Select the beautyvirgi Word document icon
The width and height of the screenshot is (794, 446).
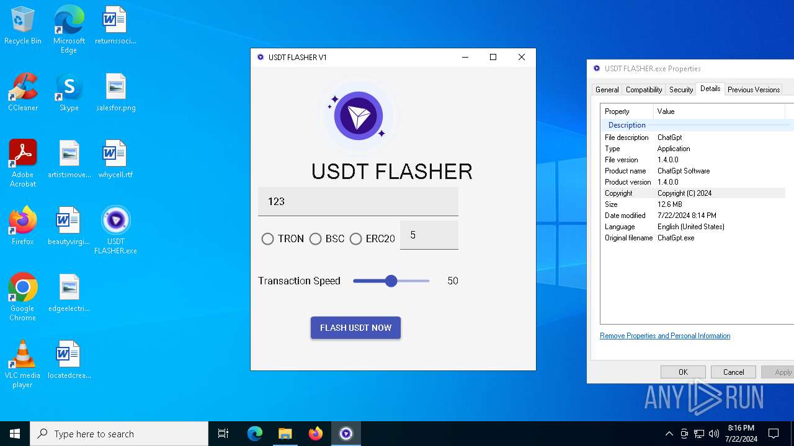pos(69,227)
